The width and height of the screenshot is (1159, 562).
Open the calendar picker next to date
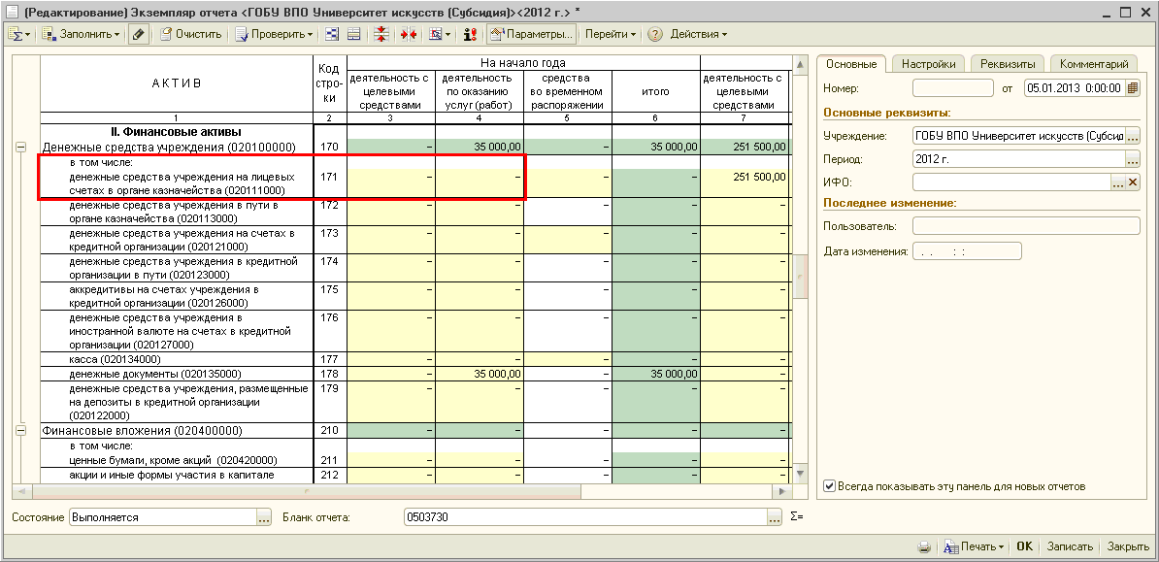point(1132,87)
